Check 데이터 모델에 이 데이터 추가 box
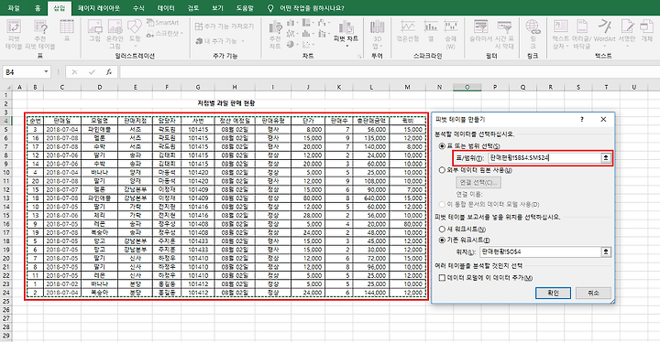The height and width of the screenshot is (342, 660). [442, 278]
